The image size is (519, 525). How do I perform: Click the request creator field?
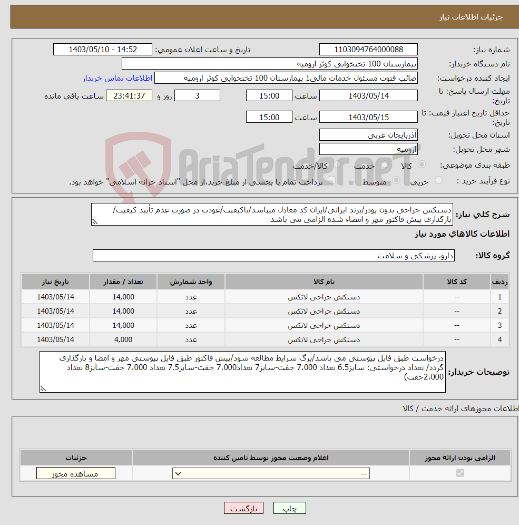tap(286, 78)
